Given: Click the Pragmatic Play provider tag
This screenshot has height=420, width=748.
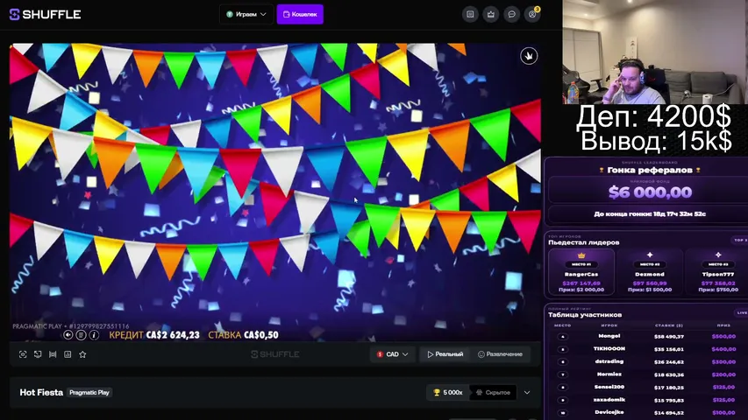Looking at the screenshot, I should click(89, 392).
